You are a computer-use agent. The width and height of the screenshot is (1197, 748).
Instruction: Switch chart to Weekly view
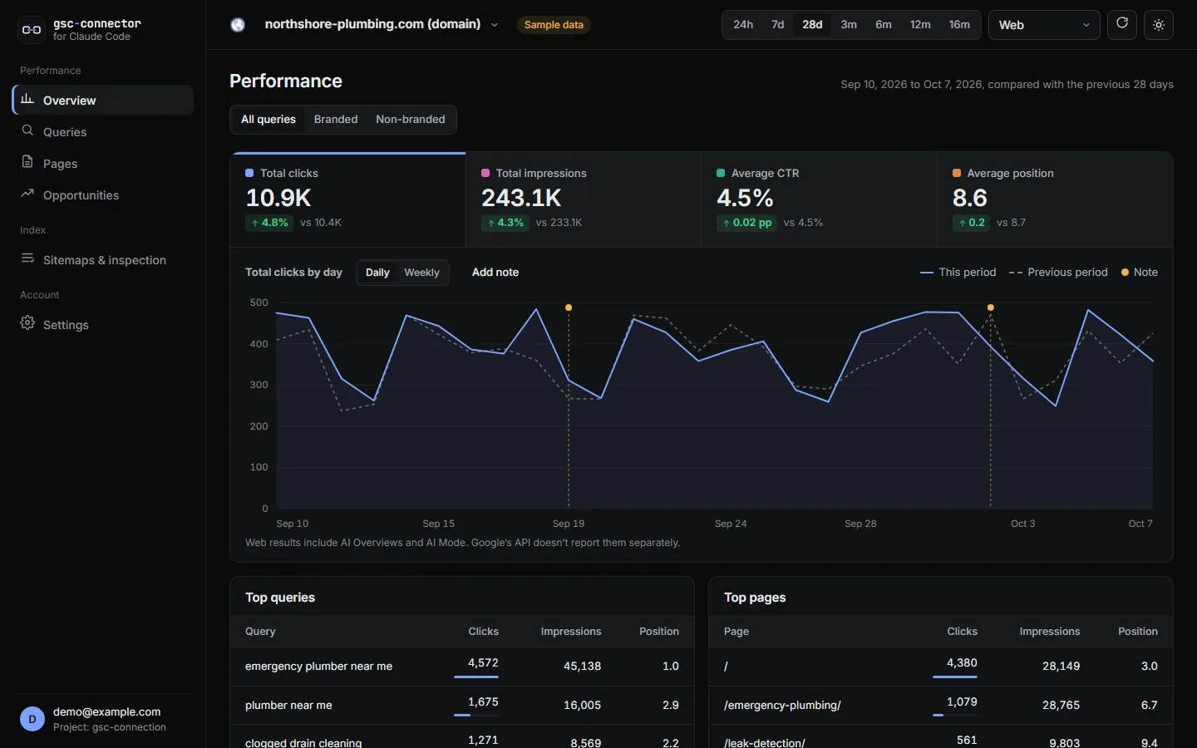coord(421,273)
